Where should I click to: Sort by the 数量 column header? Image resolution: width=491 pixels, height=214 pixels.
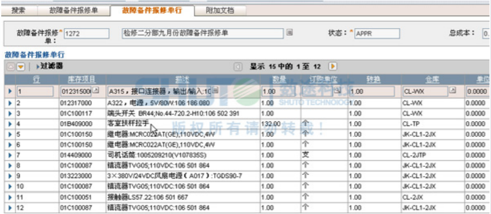tap(279, 79)
